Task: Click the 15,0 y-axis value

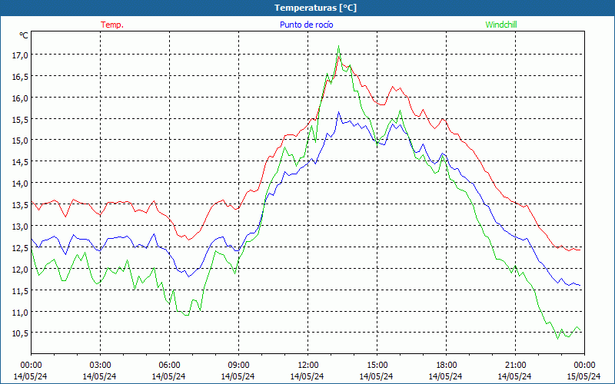Action: point(20,141)
